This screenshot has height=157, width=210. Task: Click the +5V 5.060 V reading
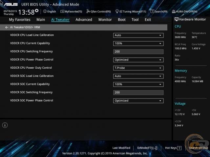point(196,114)
